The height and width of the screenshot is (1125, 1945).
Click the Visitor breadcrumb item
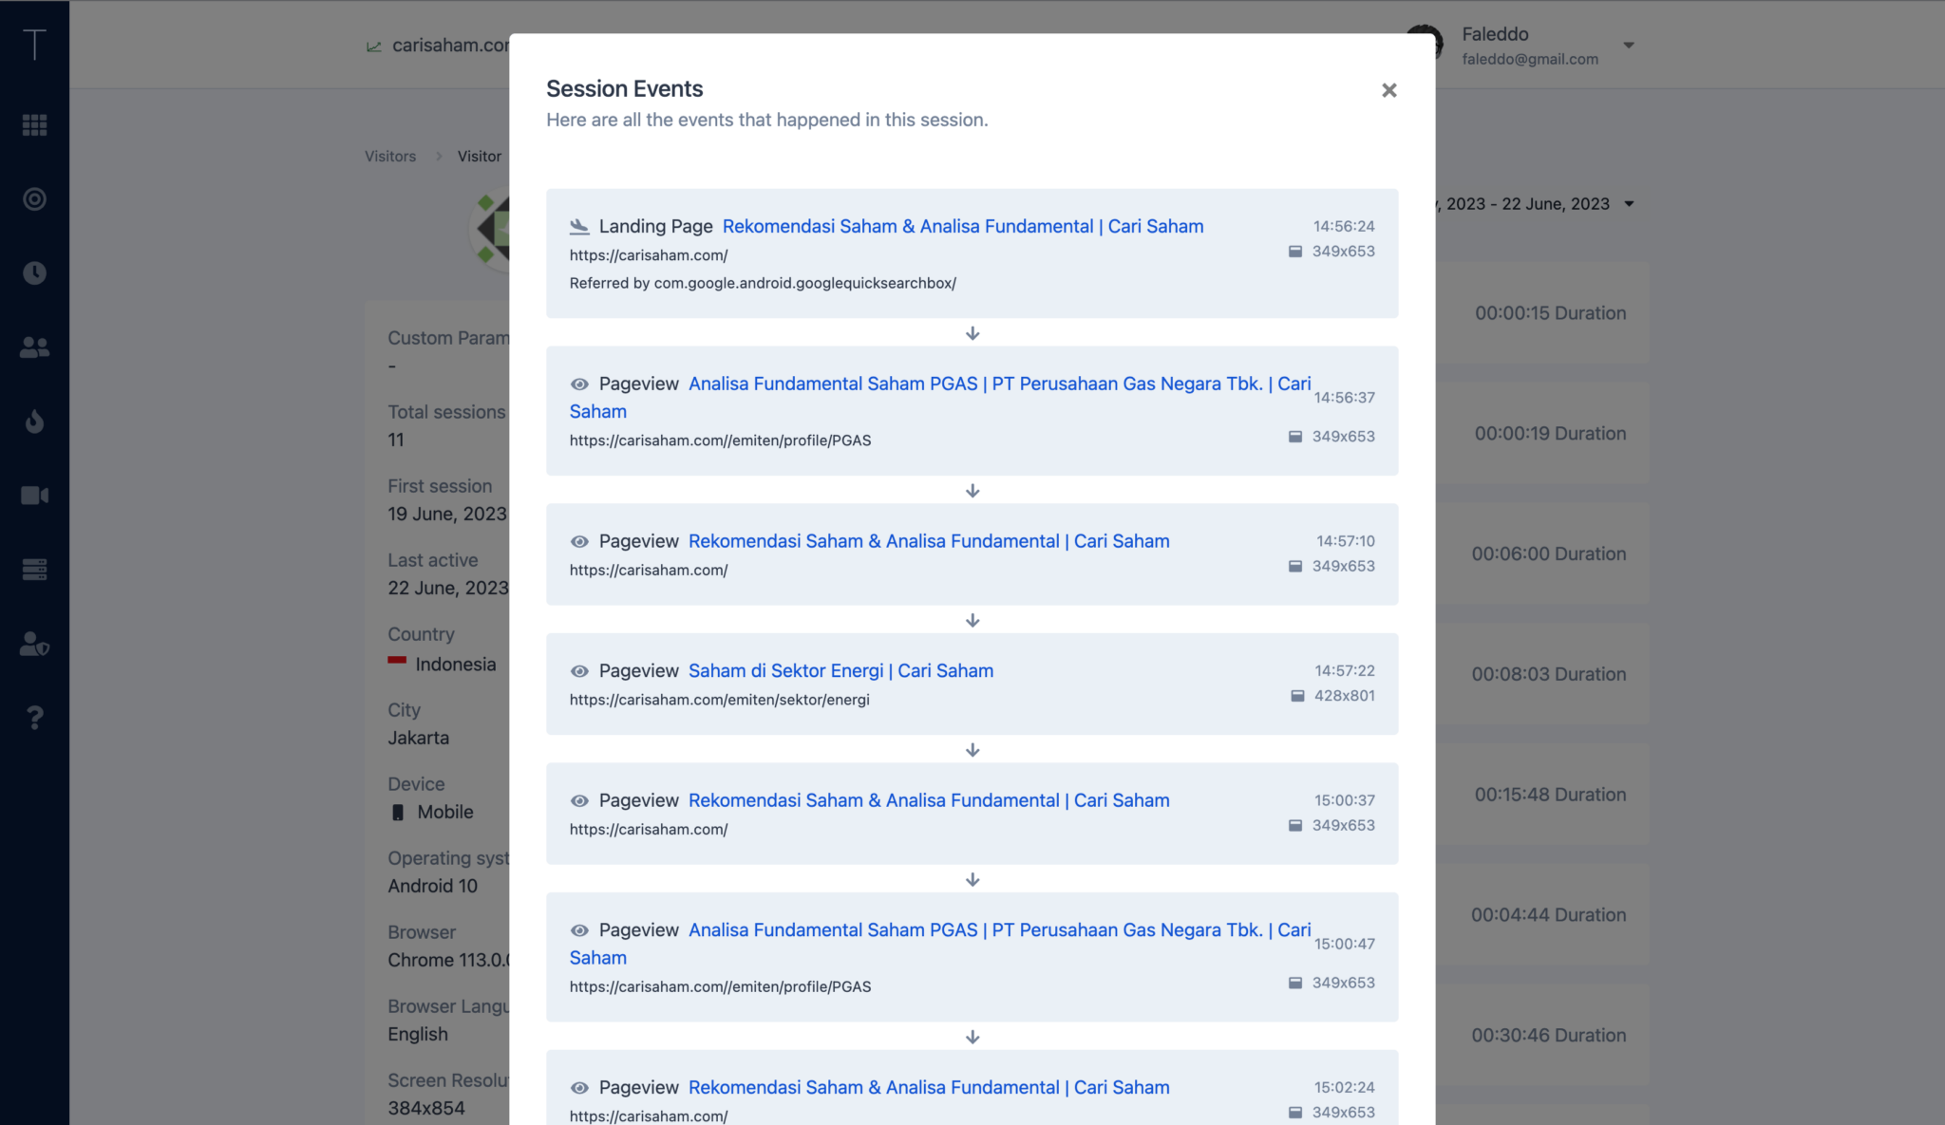pos(479,157)
